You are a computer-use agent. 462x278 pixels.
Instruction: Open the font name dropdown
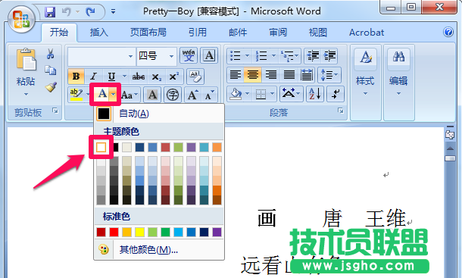pyautogui.click(x=130, y=56)
